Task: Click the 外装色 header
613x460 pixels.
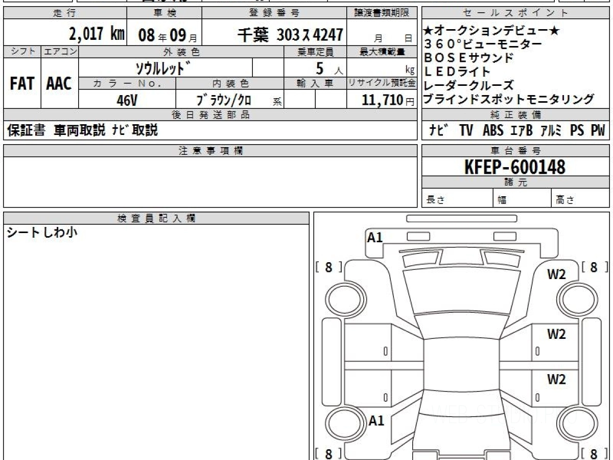Action: (181, 52)
